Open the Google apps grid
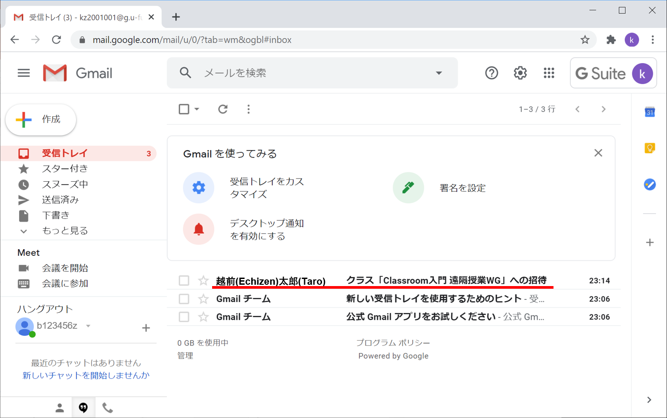Viewport: 667px width, 418px height. click(x=549, y=73)
